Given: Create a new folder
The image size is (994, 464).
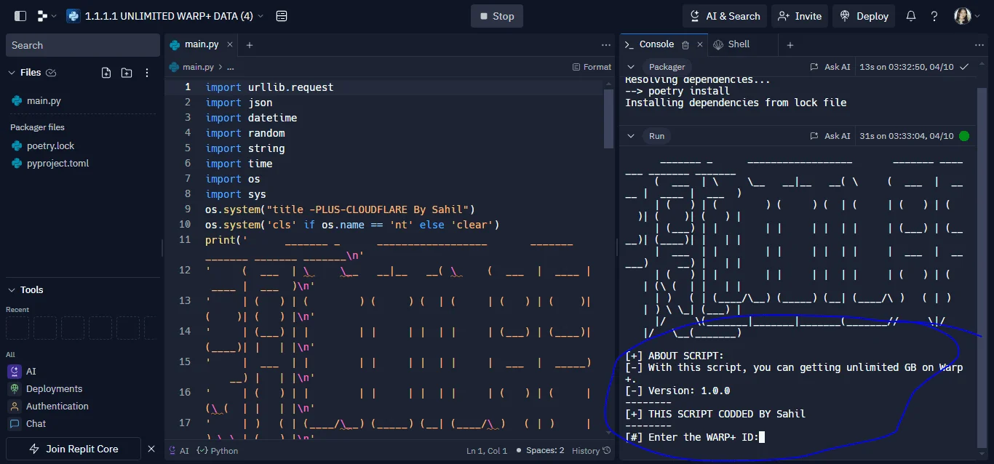Looking at the screenshot, I should pos(127,73).
